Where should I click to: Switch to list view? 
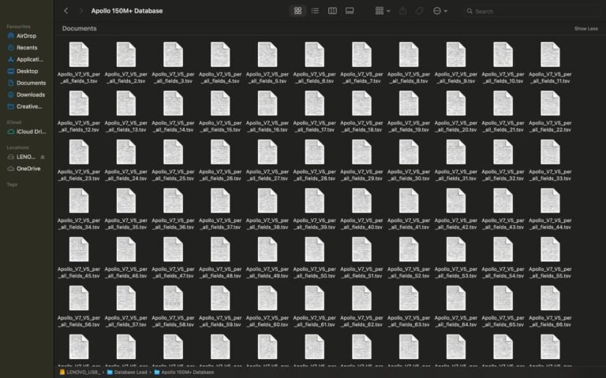[315, 11]
